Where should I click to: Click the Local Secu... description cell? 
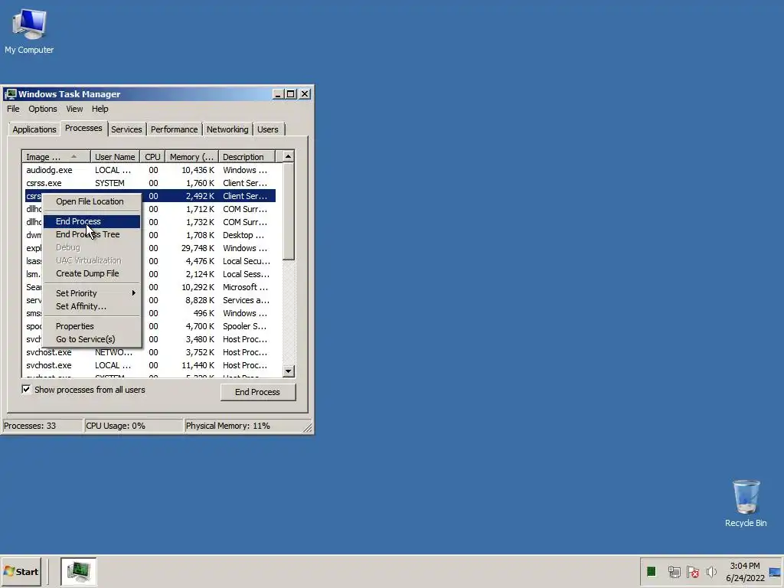[x=246, y=261]
